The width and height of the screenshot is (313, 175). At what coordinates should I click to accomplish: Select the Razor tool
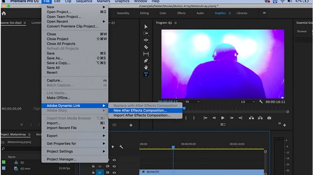click(146, 47)
